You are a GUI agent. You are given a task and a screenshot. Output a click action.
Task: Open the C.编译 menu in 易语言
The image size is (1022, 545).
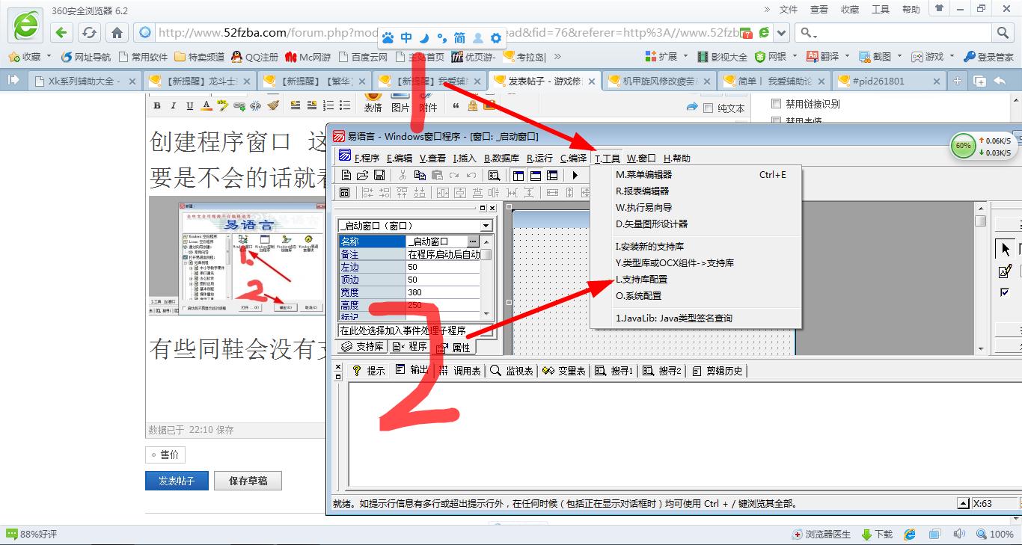pos(573,158)
